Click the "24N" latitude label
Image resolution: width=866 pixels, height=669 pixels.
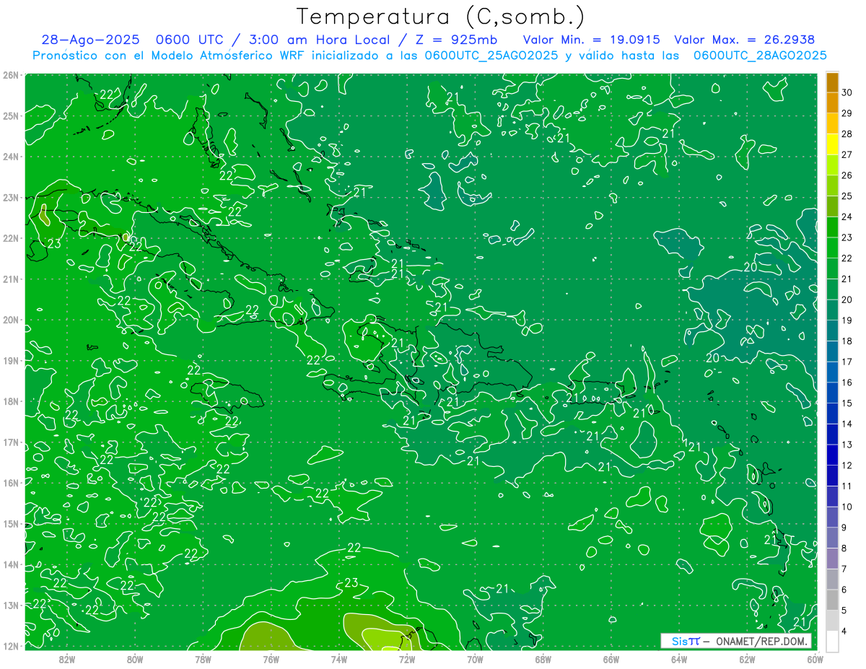pyautogui.click(x=11, y=156)
